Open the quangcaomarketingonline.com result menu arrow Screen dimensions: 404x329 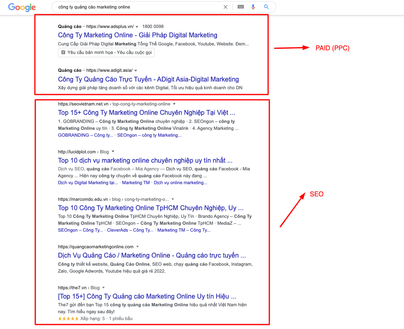tap(138, 246)
